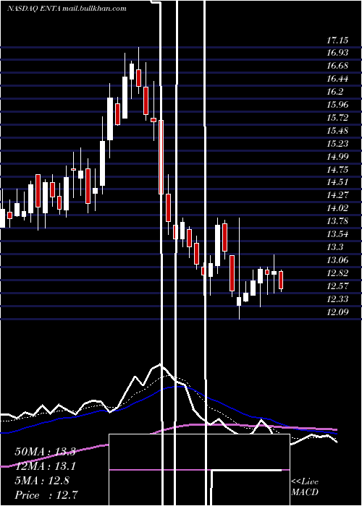362x506 pixels.
Task: Click the highest white candlestick near 16.68
Action: click(x=132, y=72)
